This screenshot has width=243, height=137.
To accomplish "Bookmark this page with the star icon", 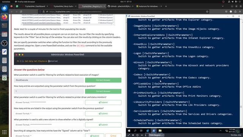I will pos(207,11).
